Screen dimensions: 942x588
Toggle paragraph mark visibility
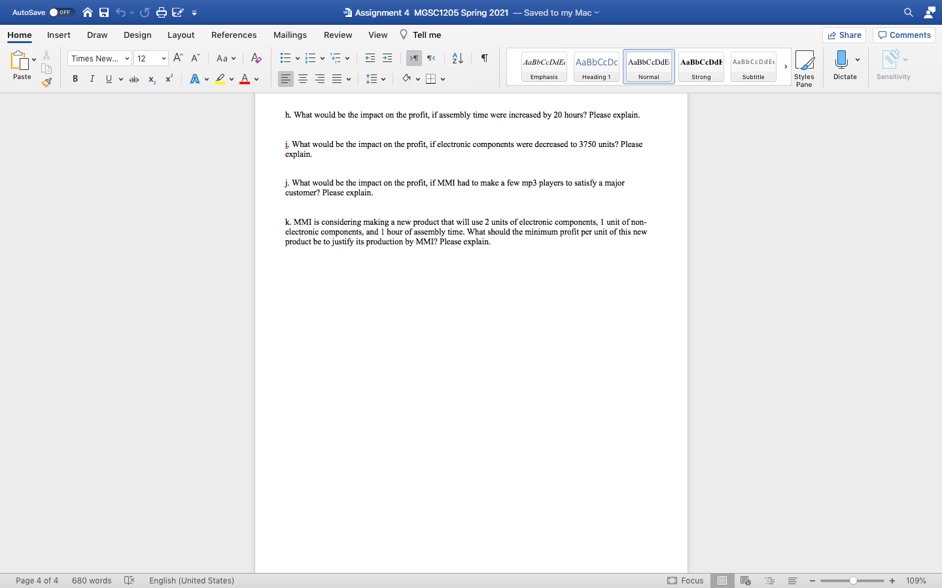pos(483,58)
